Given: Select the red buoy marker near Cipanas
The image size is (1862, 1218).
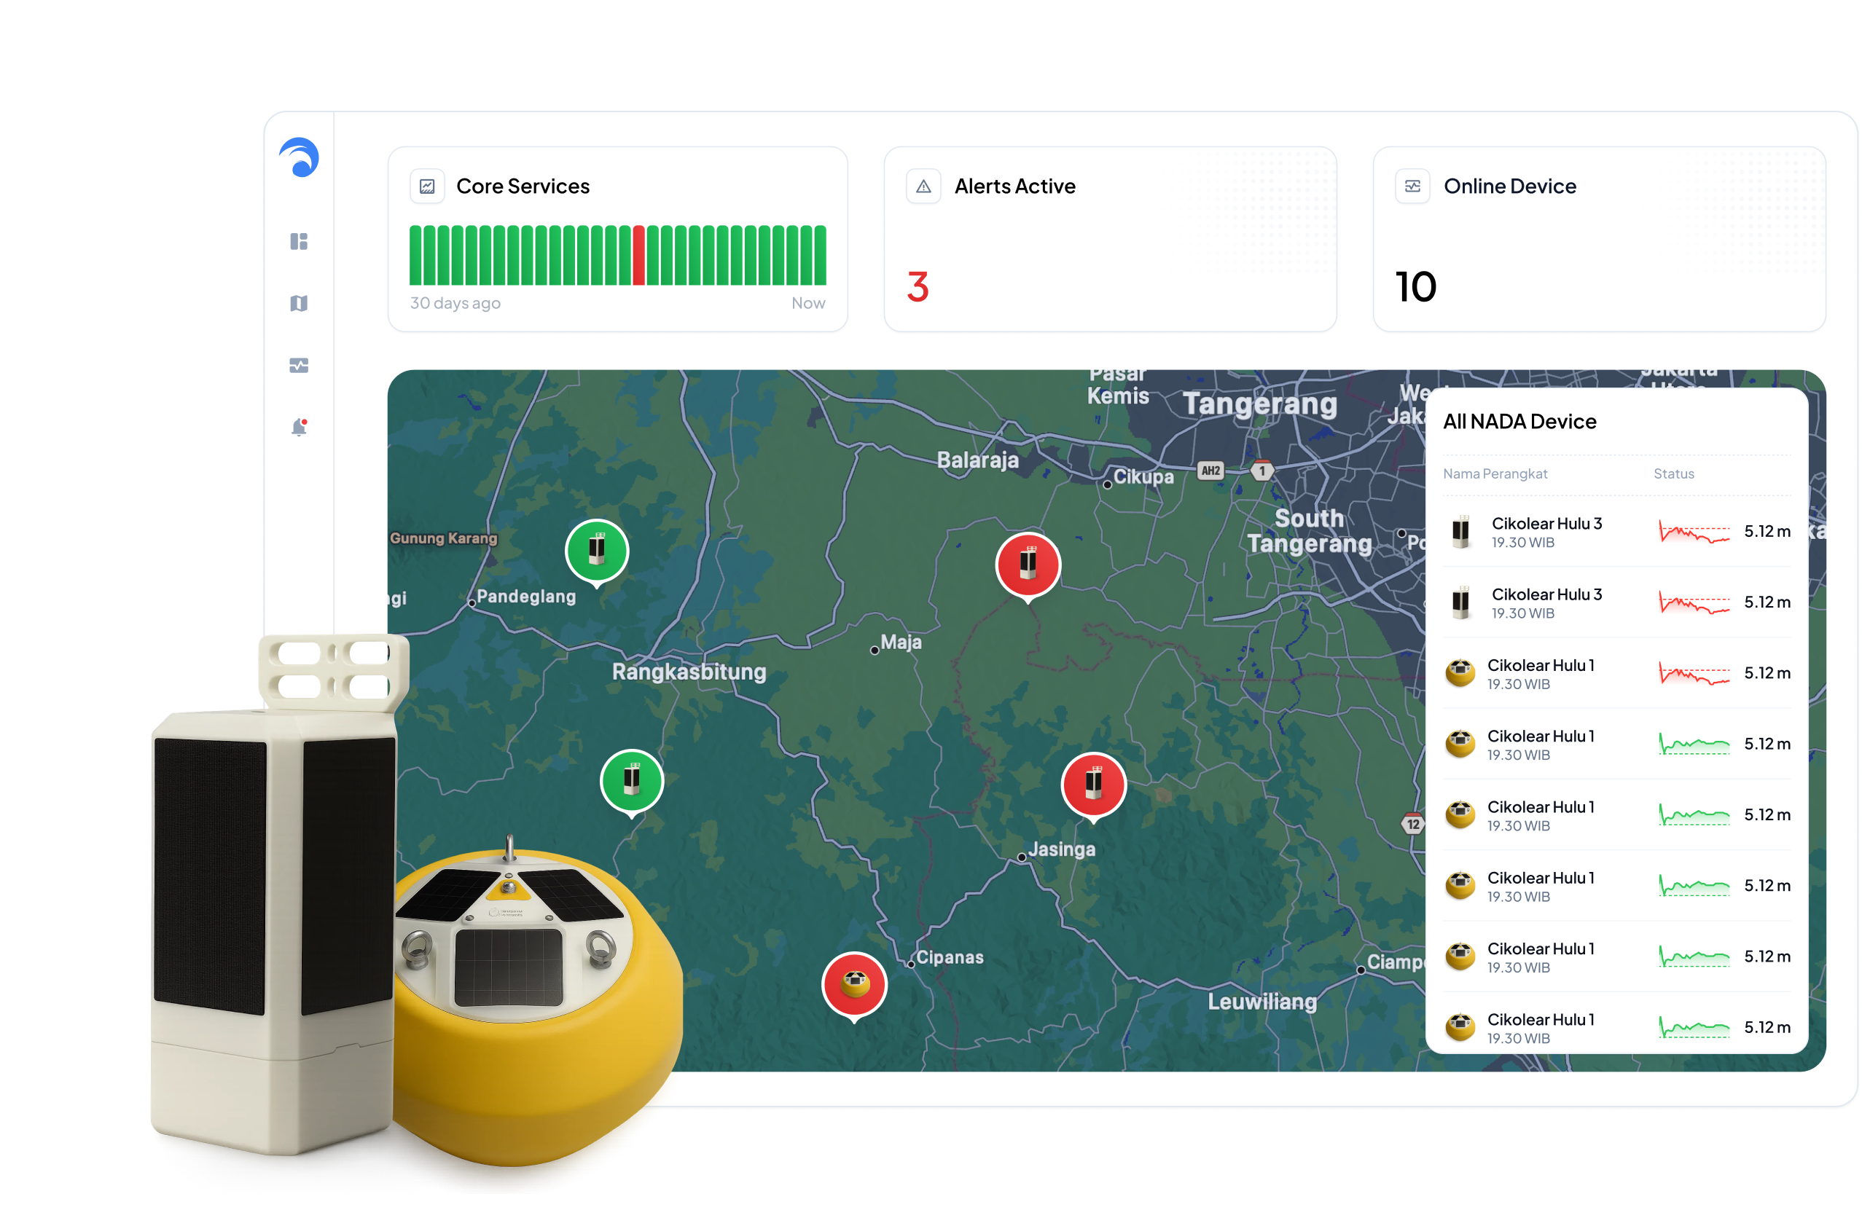Looking at the screenshot, I should (x=854, y=986).
